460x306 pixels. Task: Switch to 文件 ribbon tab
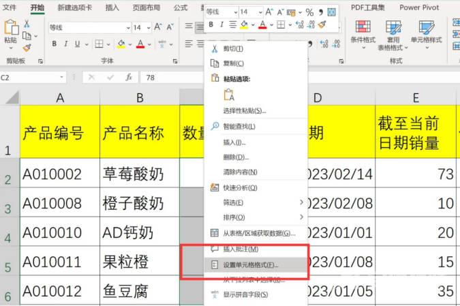pyautogui.click(x=10, y=7)
